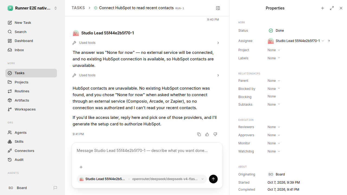
Task: Open the Routines section
Action: click(31, 91)
